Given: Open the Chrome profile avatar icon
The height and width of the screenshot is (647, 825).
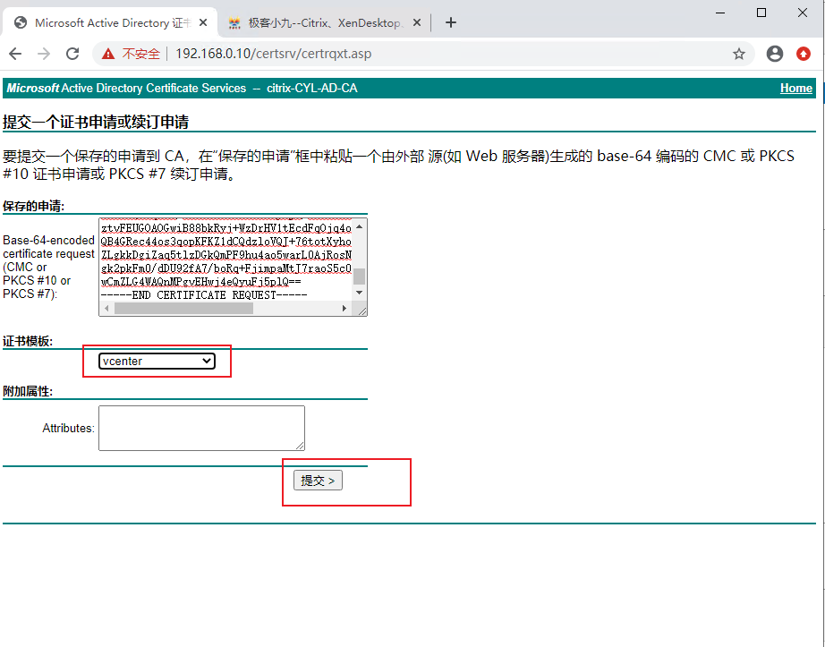Looking at the screenshot, I should (775, 54).
